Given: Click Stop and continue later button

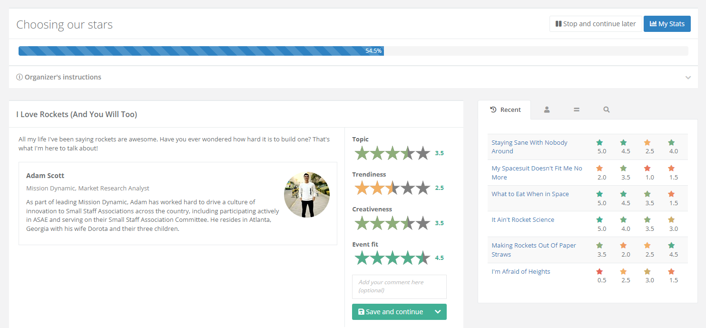Looking at the screenshot, I should click(595, 24).
